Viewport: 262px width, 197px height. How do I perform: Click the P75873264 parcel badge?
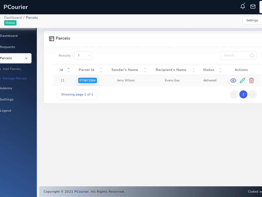(x=88, y=80)
